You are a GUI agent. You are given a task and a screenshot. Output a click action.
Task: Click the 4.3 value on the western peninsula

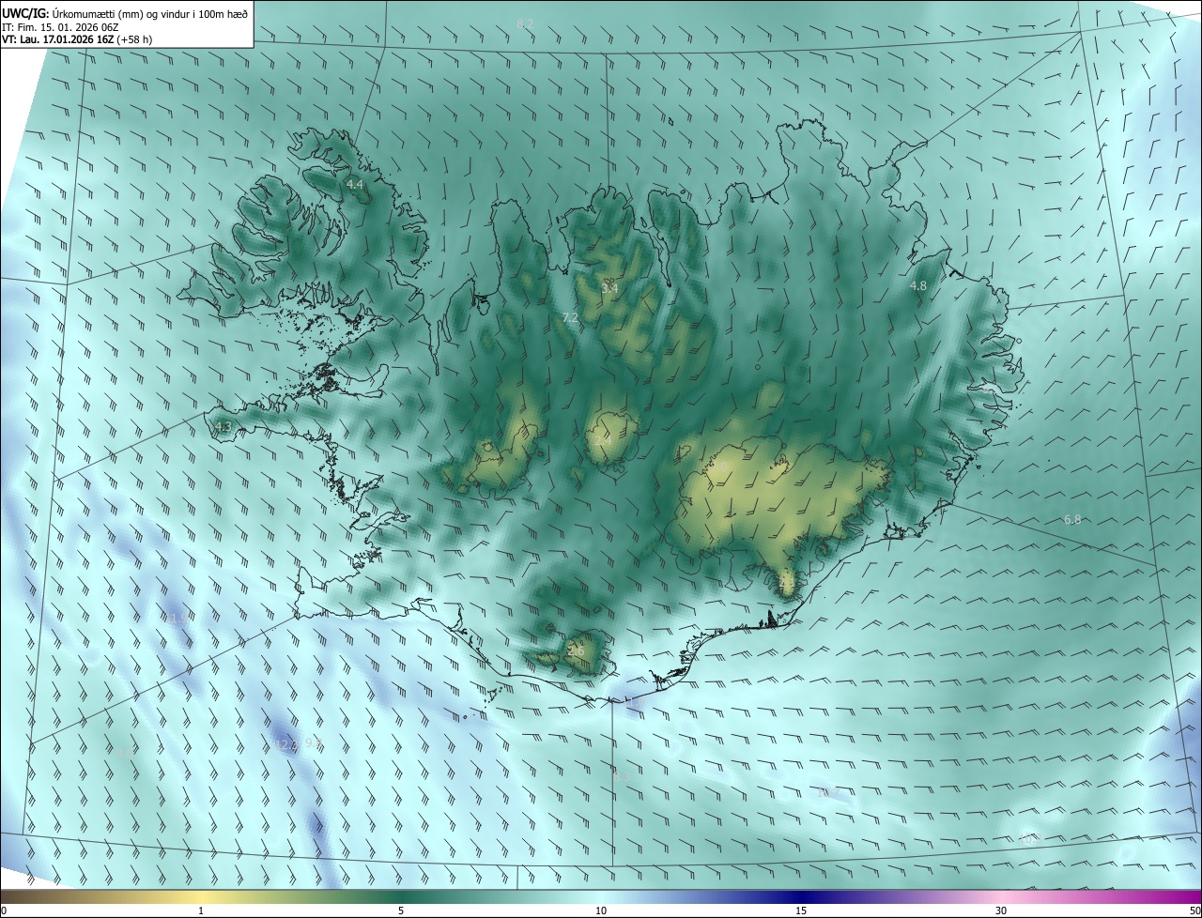point(223,427)
